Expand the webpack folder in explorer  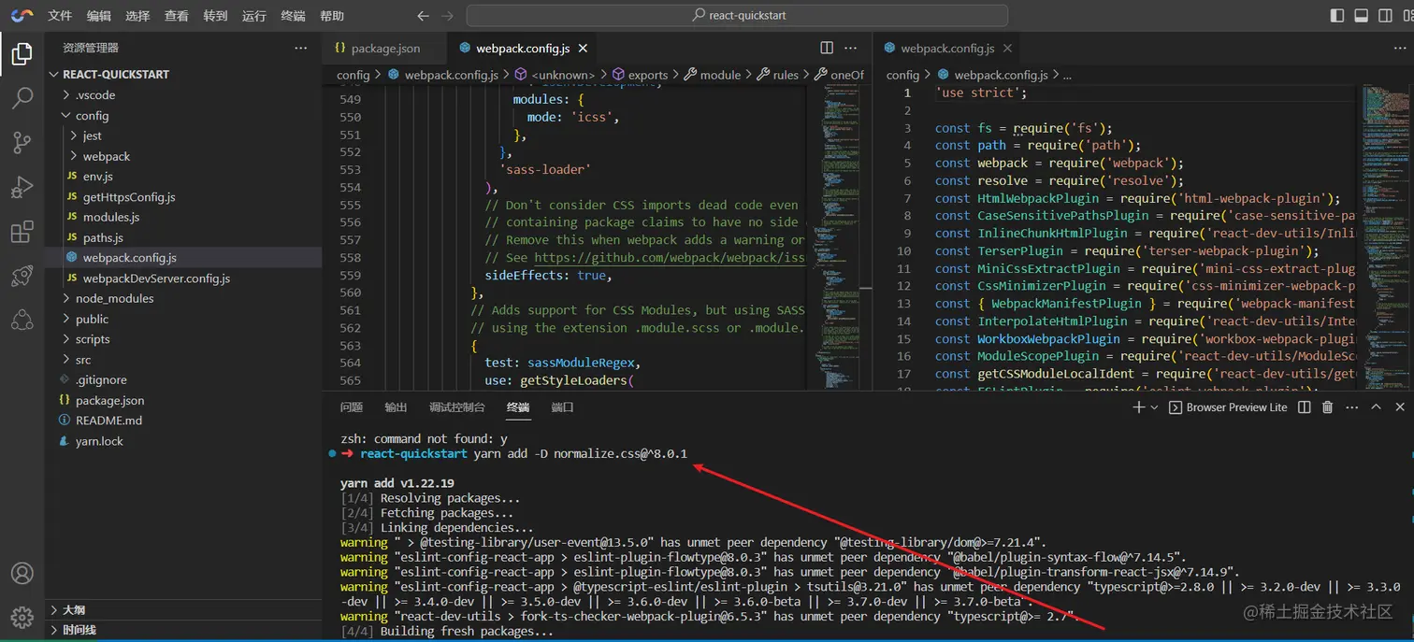(183, 156)
